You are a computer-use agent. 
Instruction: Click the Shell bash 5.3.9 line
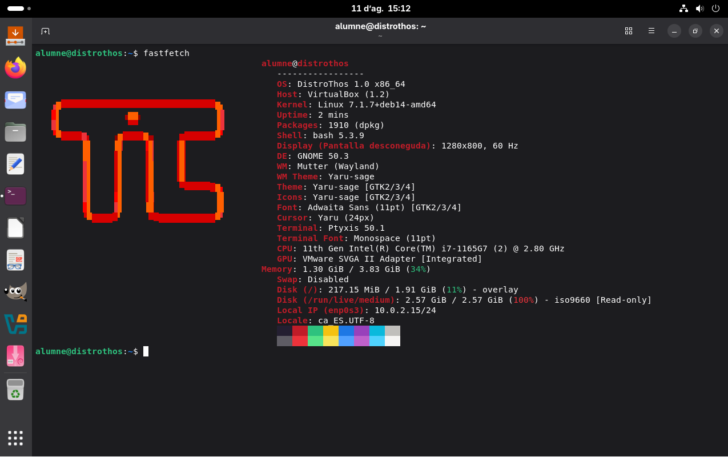click(x=320, y=135)
